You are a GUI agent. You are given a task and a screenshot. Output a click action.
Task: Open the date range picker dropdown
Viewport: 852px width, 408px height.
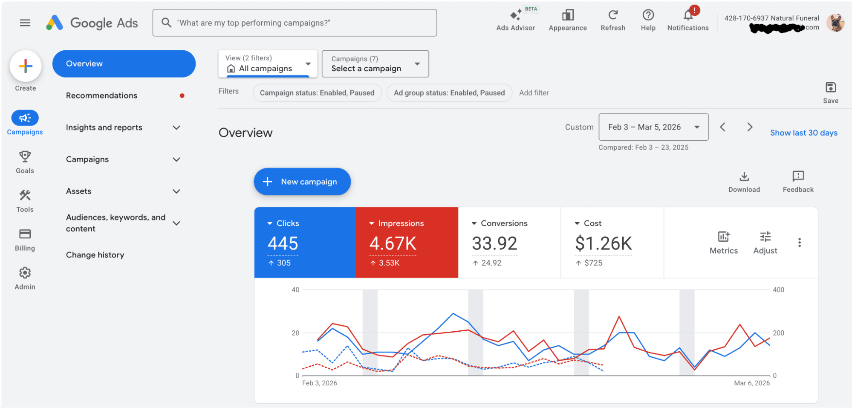tap(653, 127)
